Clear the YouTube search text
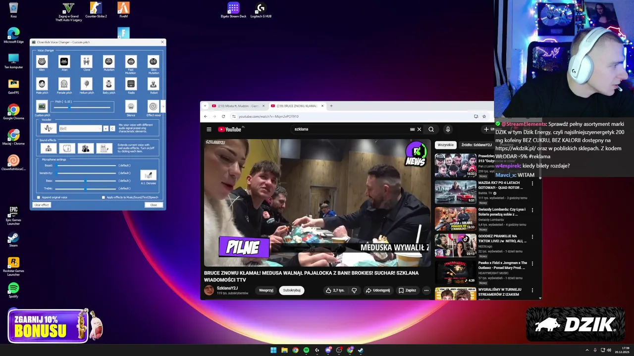 coord(419,130)
